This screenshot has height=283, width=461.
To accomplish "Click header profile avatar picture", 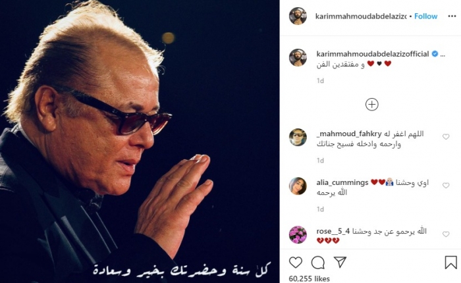I will pos(298,16).
